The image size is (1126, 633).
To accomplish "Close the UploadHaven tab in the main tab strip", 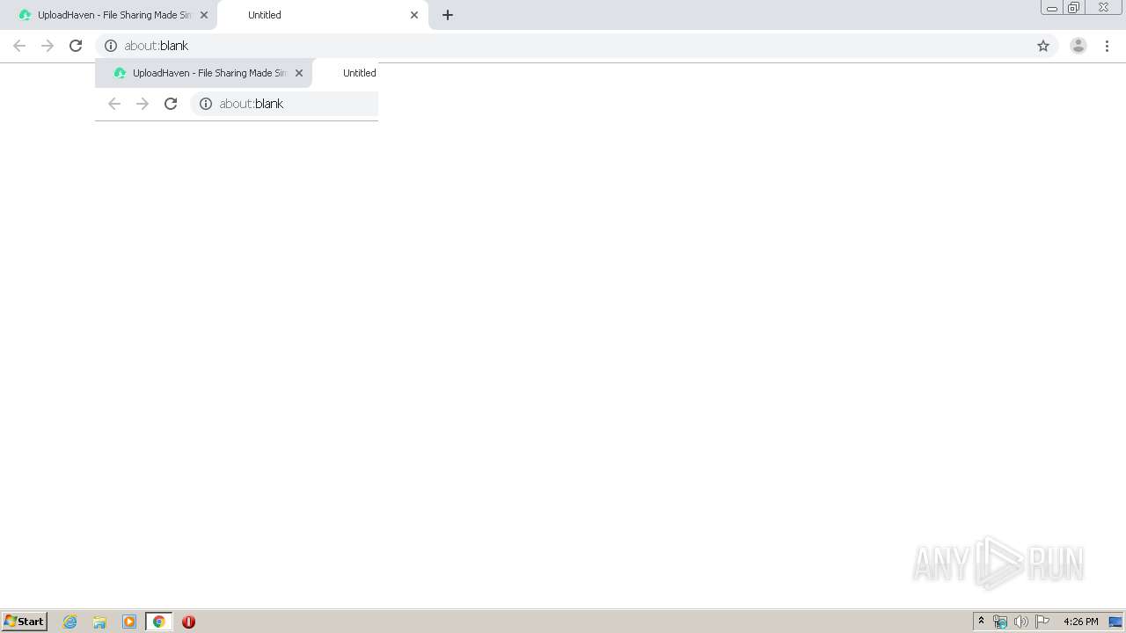I will click(x=204, y=15).
